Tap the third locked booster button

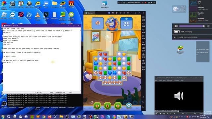point(118,106)
